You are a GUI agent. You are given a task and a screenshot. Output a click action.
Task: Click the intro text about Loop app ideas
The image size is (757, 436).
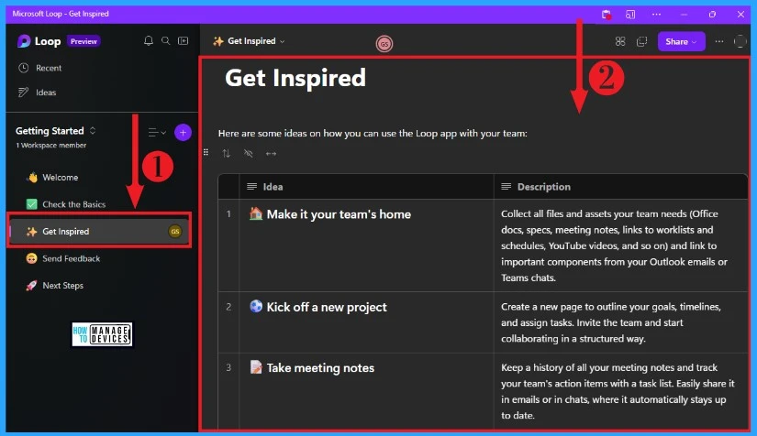pos(373,134)
